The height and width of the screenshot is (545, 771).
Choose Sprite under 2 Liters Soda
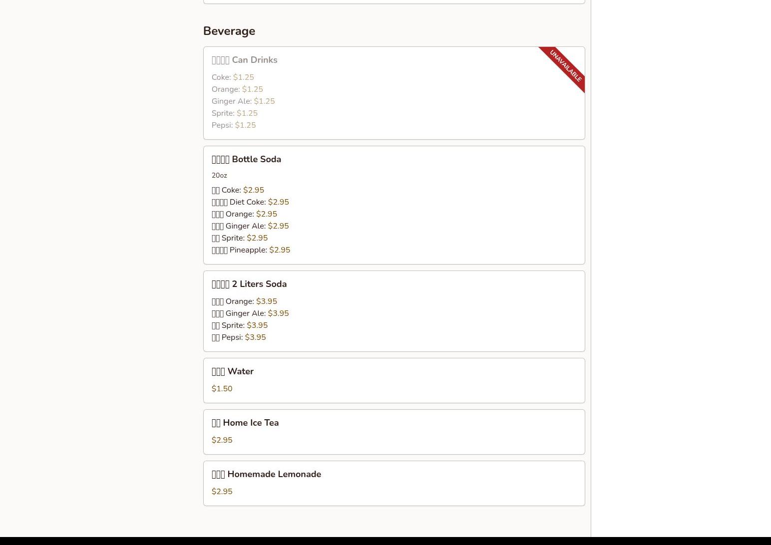239,325
